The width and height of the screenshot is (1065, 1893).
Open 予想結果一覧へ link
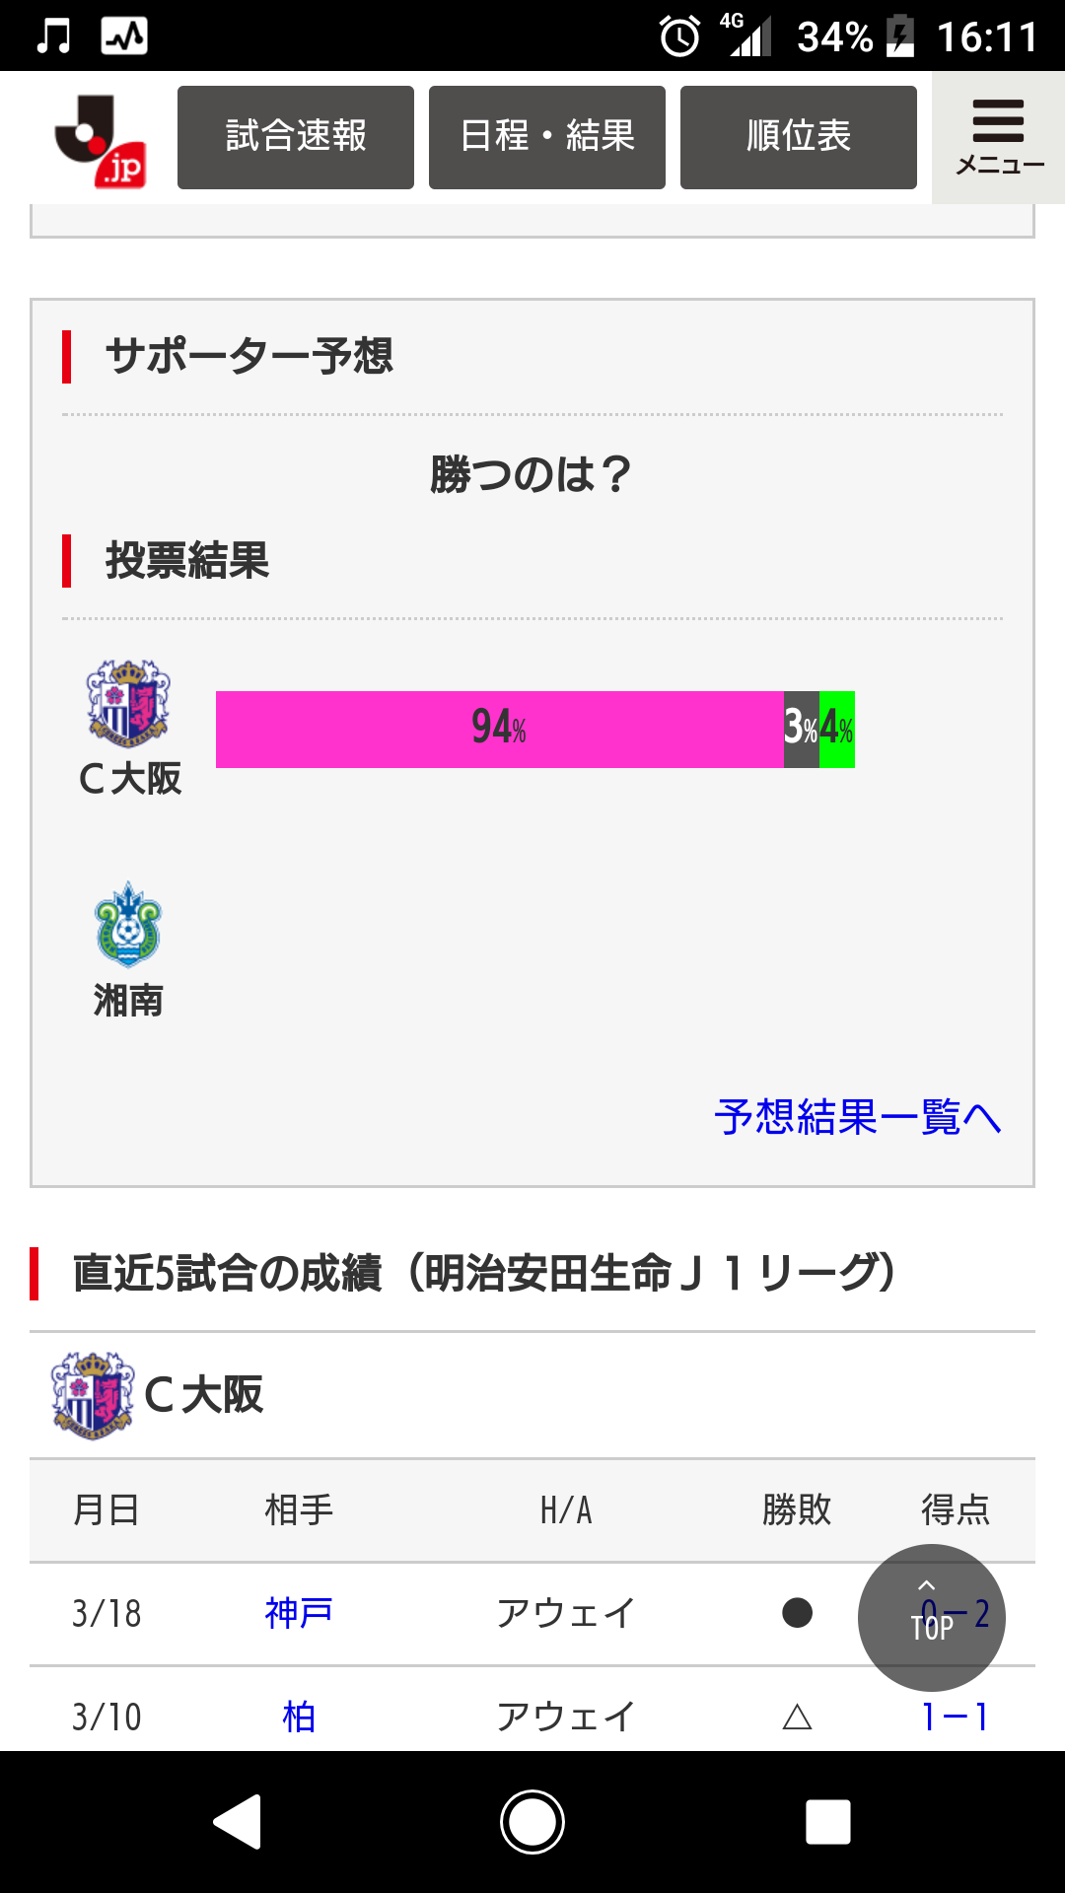pos(858,1117)
